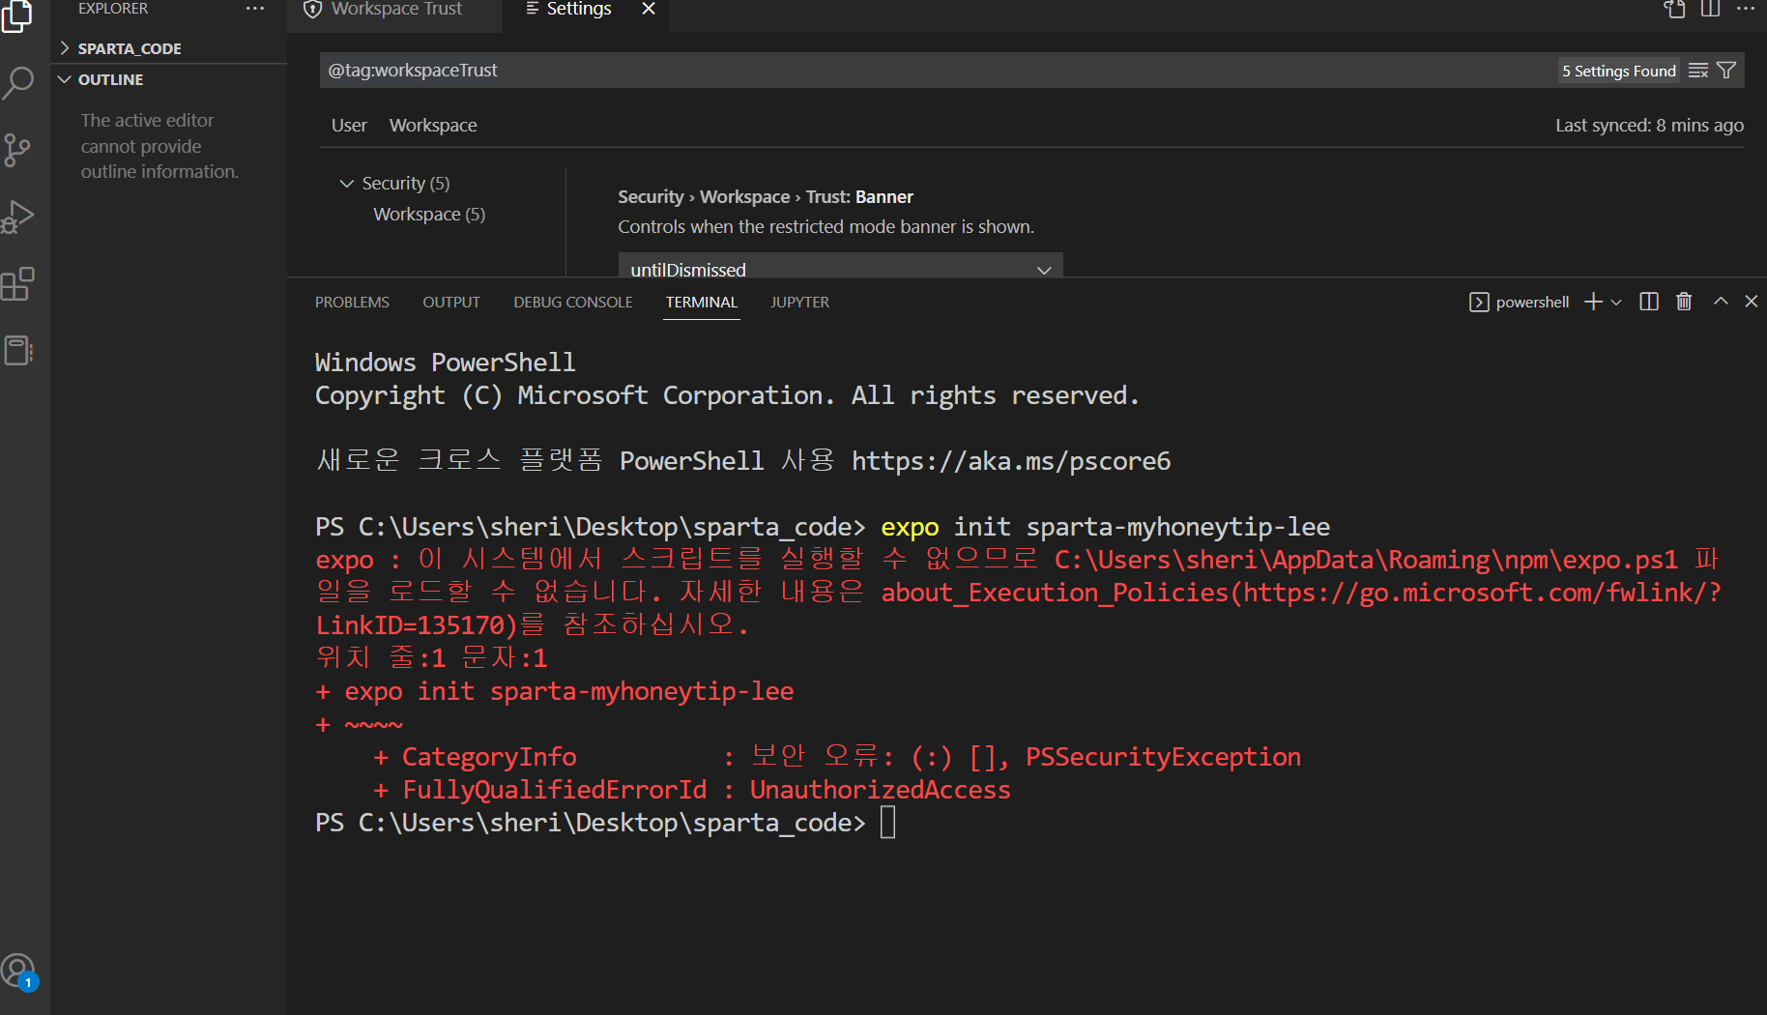The height and width of the screenshot is (1015, 1767).
Task: Select the TERMINAL panel tab
Action: (x=702, y=303)
